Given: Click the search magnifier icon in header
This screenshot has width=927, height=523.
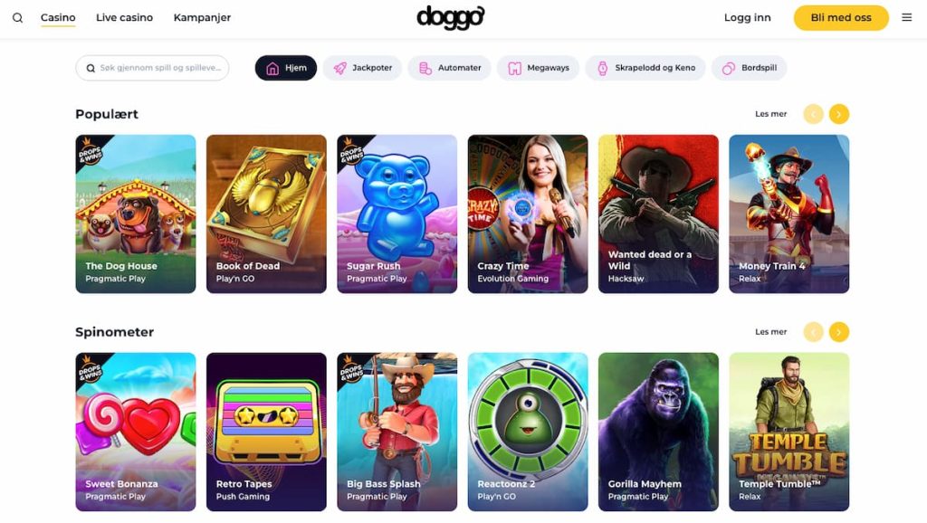Looking at the screenshot, I should tap(18, 18).
